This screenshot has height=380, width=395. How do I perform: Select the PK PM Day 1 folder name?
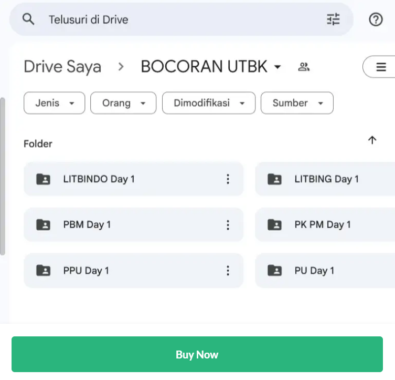point(323,224)
